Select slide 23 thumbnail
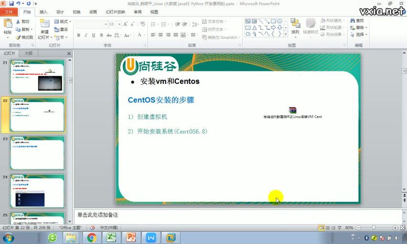Image resolution: width=407 pixels, height=244 pixels. [x=37, y=153]
